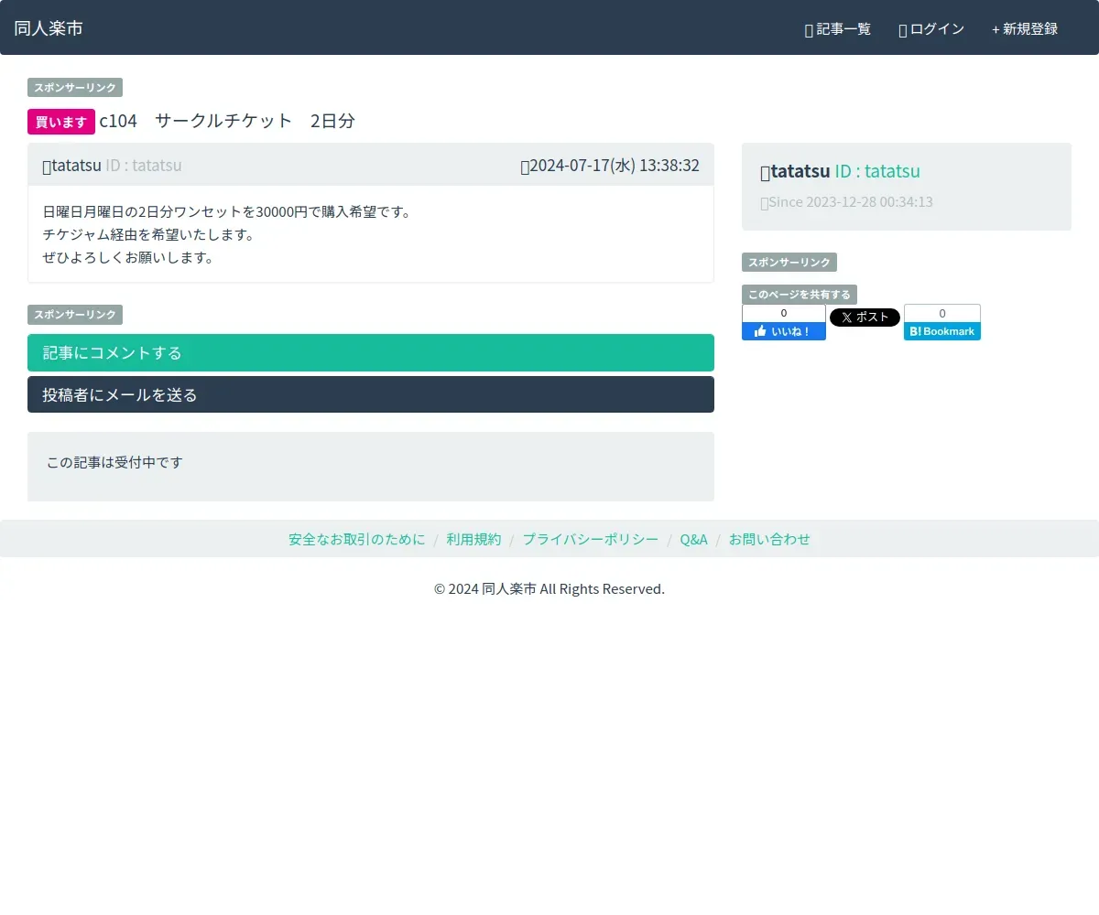Click the line チケジャム経由を希望いたします

tap(148, 234)
